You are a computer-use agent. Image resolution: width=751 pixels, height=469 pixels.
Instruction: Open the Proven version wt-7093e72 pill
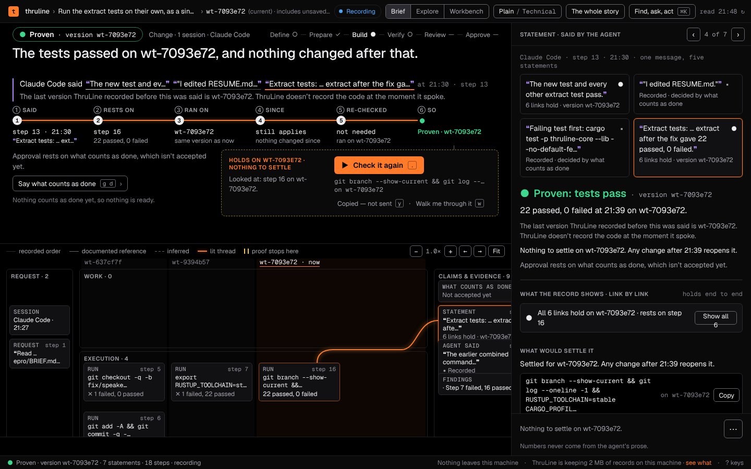pos(78,34)
